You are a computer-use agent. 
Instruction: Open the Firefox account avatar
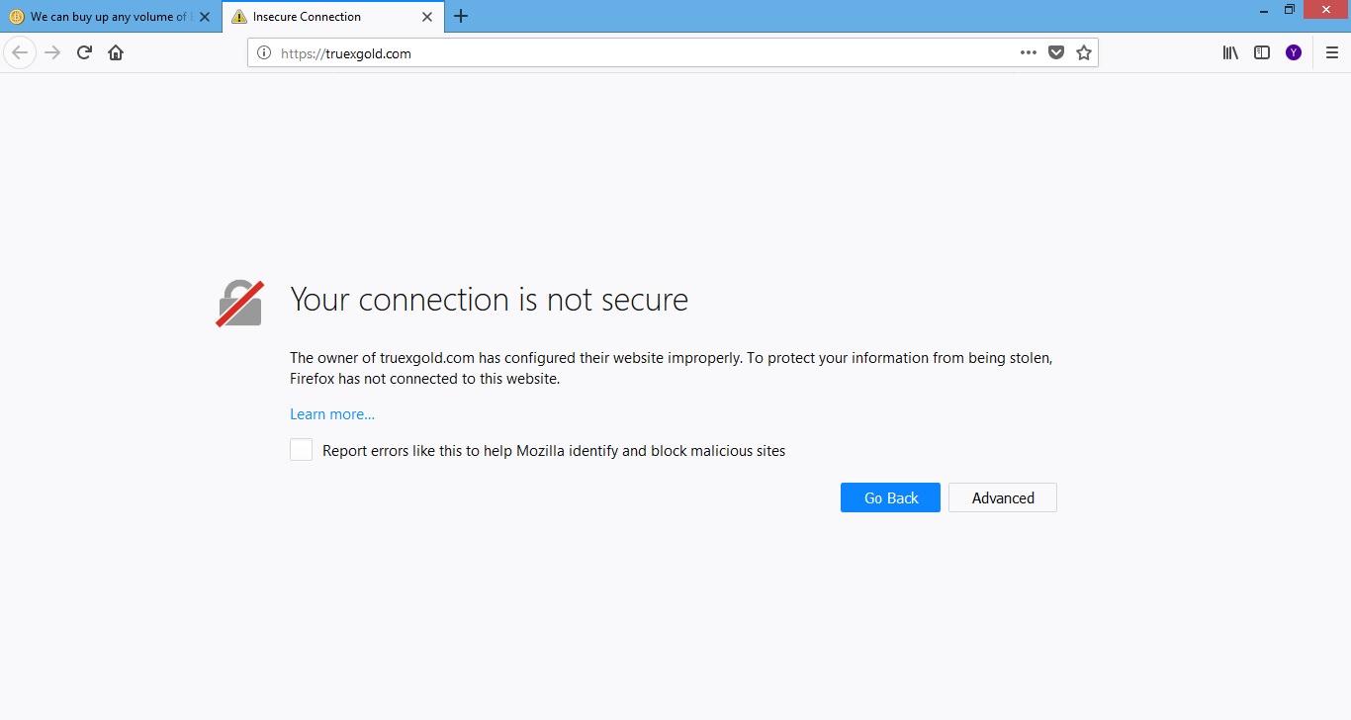tap(1294, 53)
